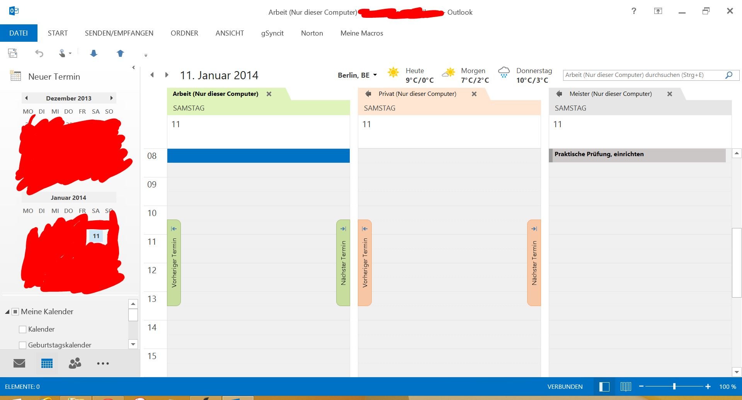
Task: Switch to Calendar view grid icon
Action: pyautogui.click(x=47, y=363)
